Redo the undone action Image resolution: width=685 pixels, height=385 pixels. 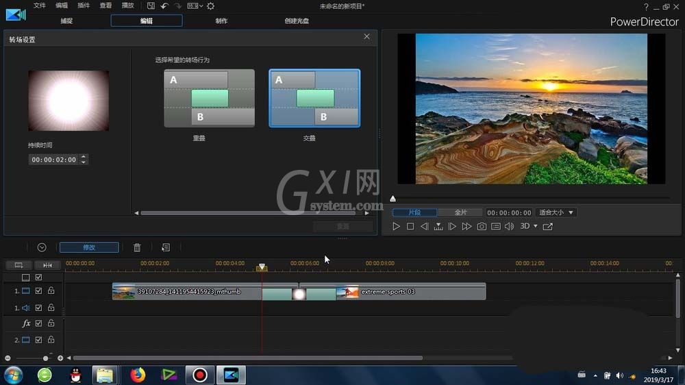177,5
